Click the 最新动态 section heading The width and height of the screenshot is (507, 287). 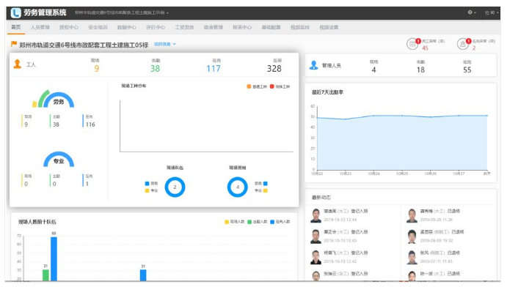(321, 198)
